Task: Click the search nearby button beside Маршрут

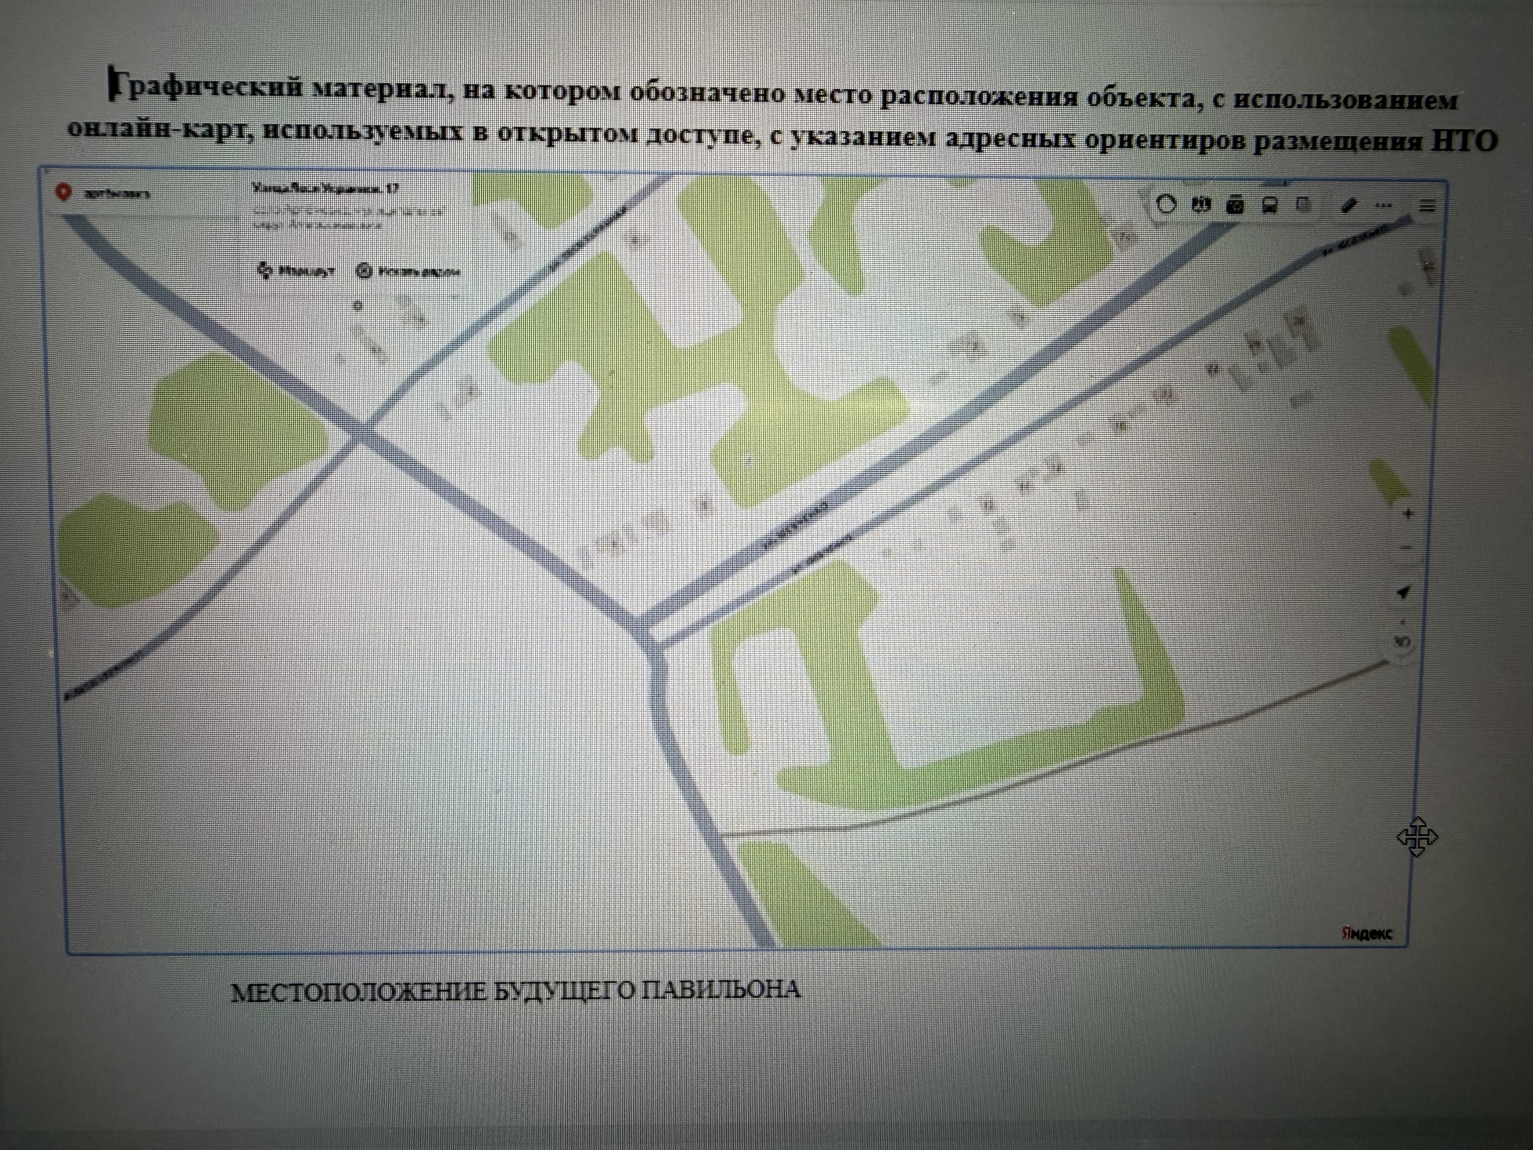Action: [408, 271]
